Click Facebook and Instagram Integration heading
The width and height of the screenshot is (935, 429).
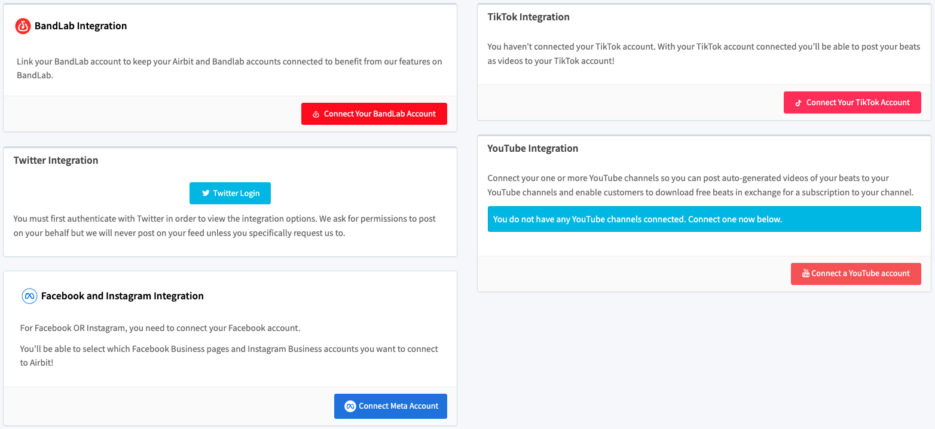[x=123, y=296]
